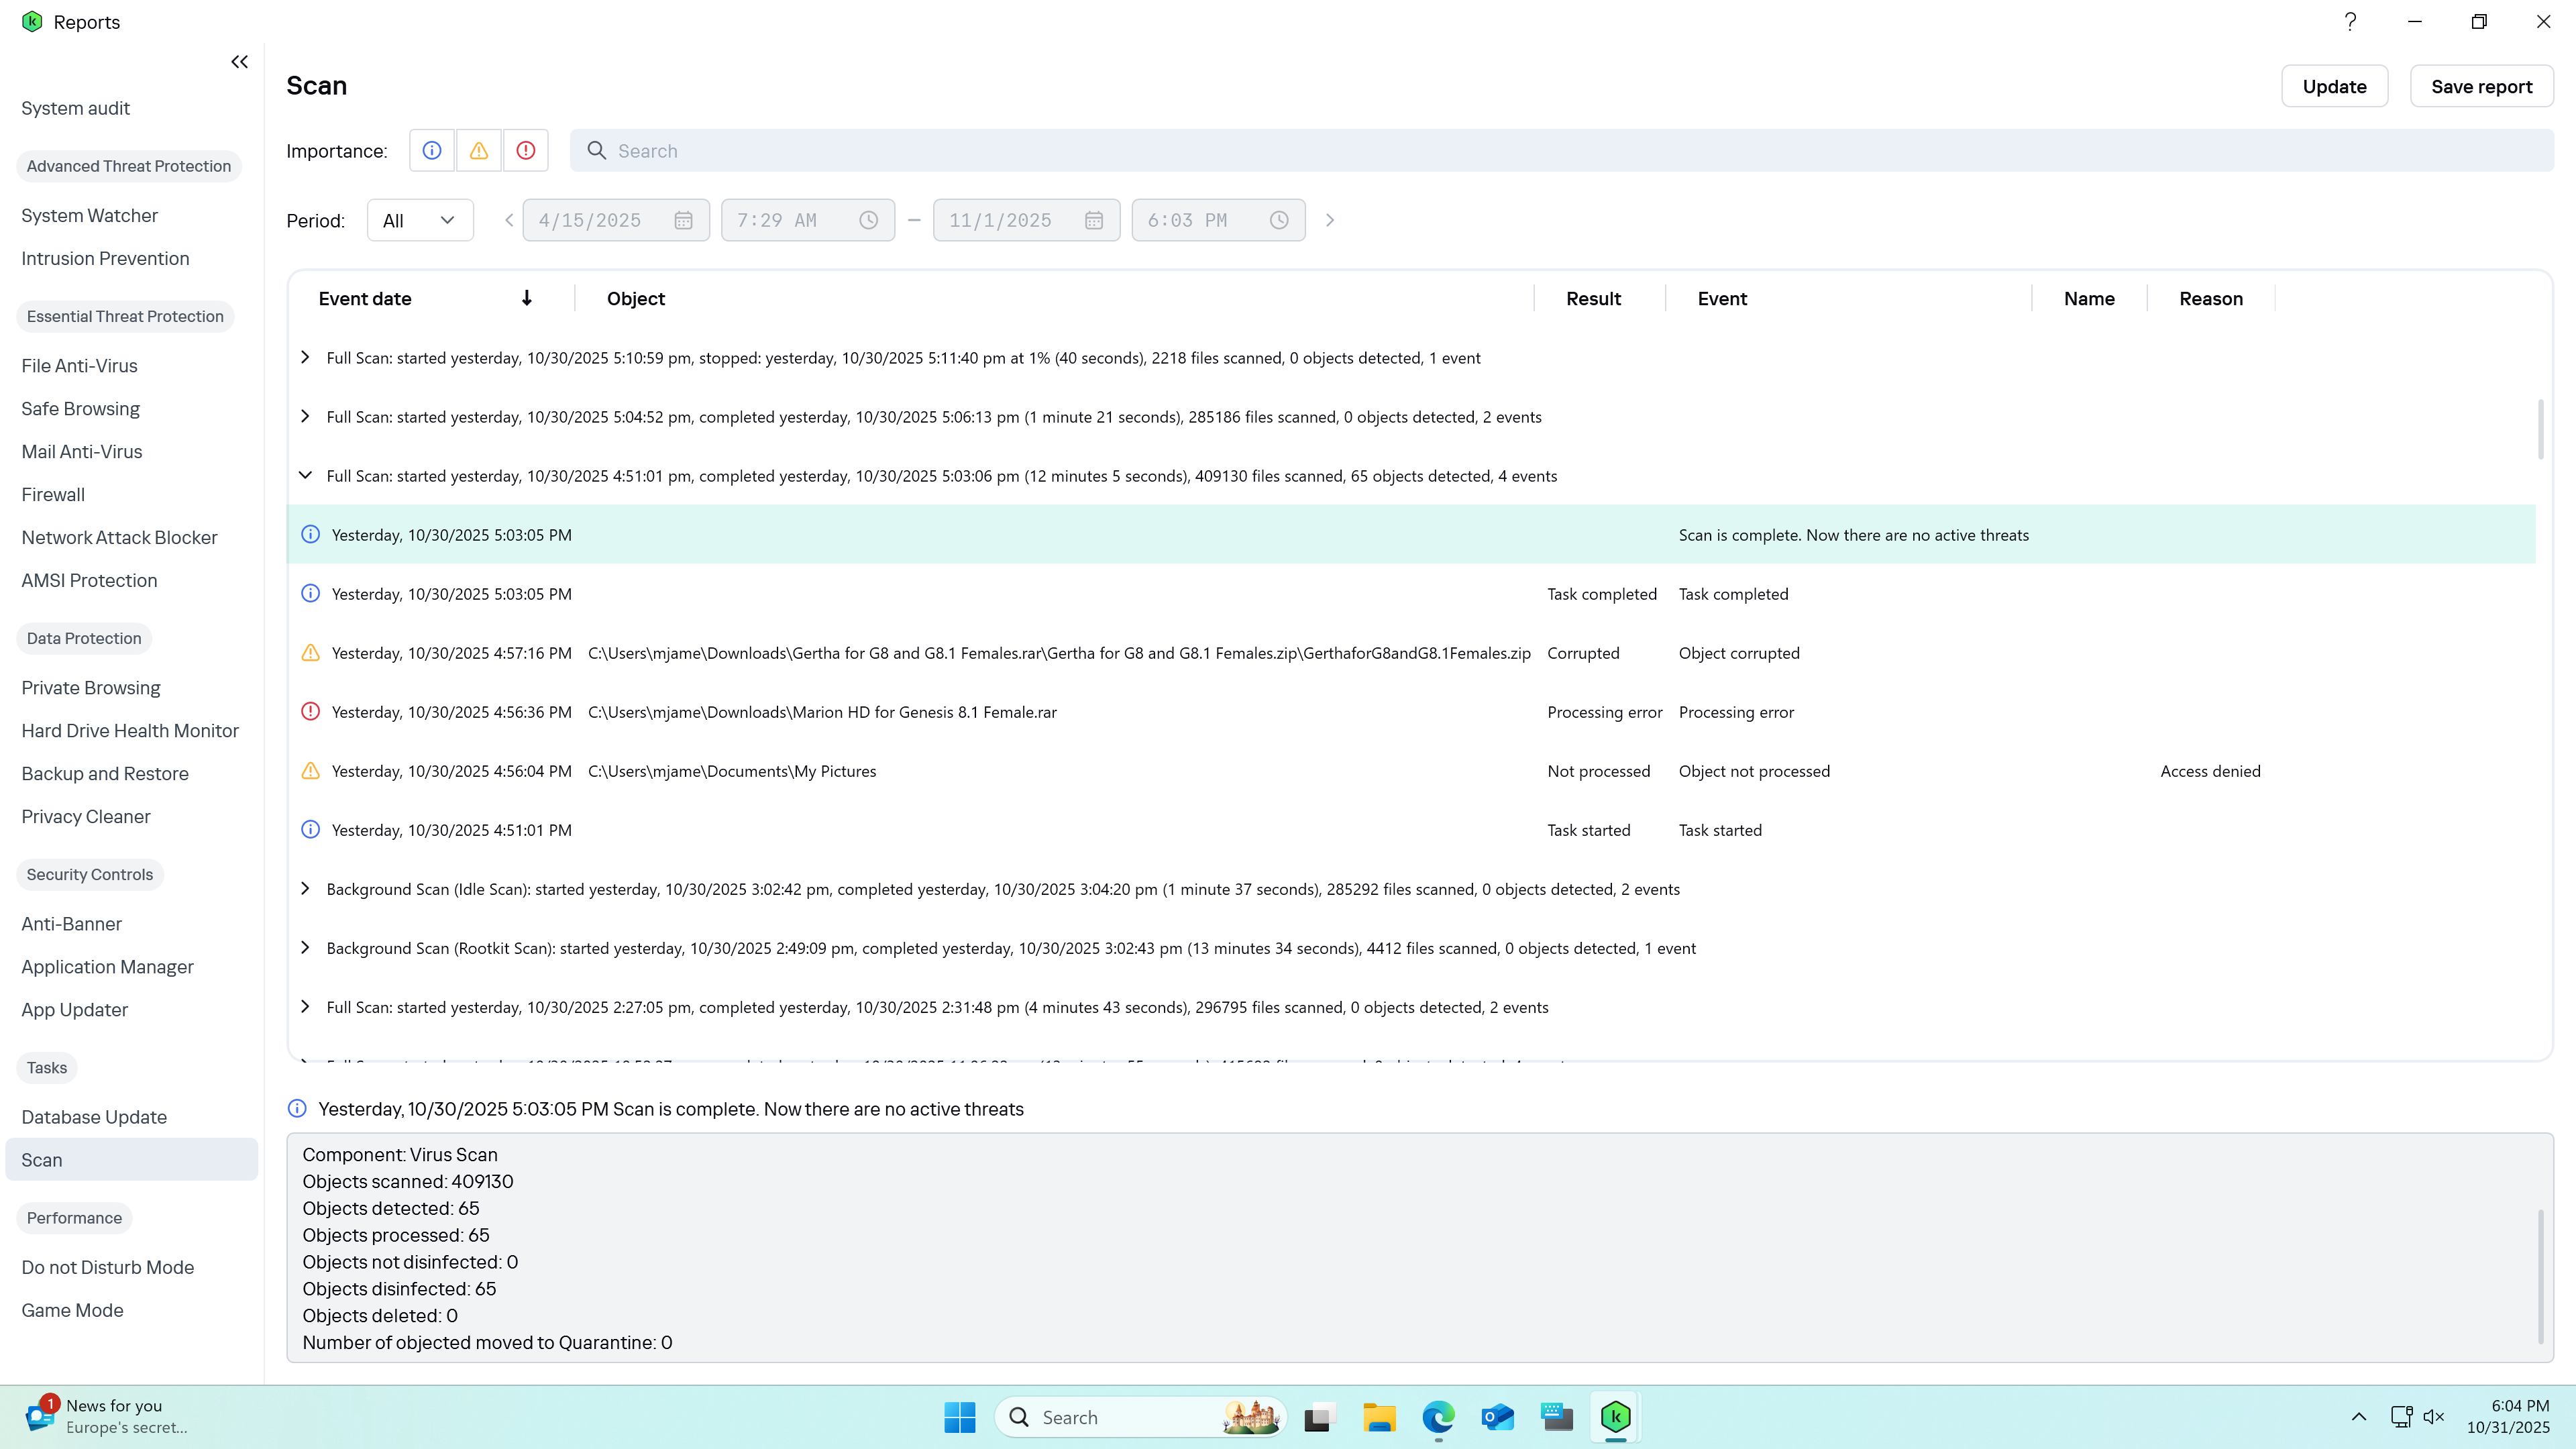Image resolution: width=2576 pixels, height=1449 pixels.
Task: Click the magnifier icon in the report search bar
Action: coord(597,150)
